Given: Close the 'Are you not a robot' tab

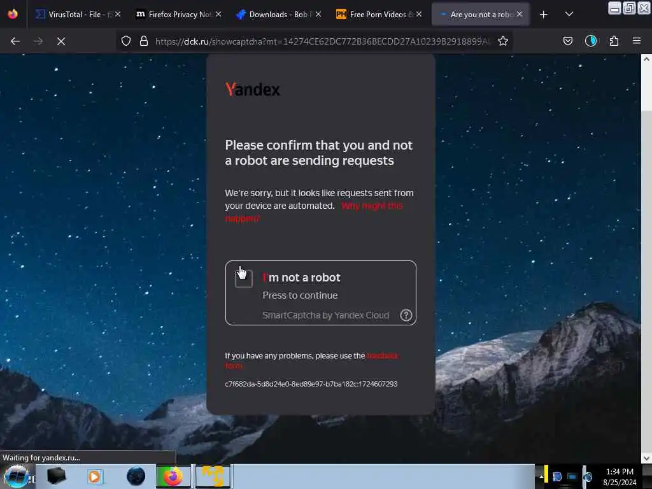Looking at the screenshot, I should point(520,14).
